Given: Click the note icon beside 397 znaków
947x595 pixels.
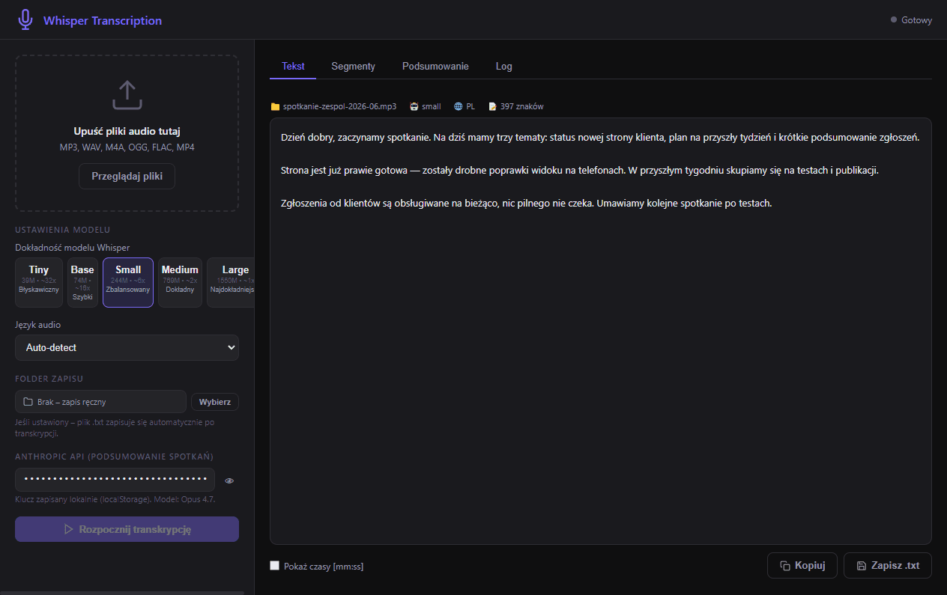Looking at the screenshot, I should click(x=492, y=107).
